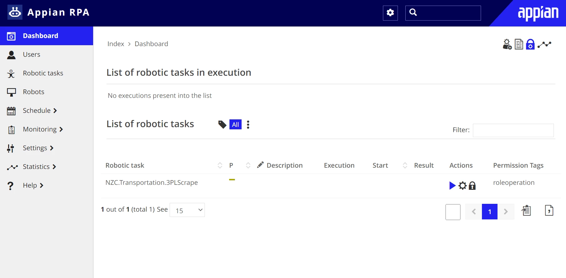
Task: Open the gear settings button in header
Action: 390,13
